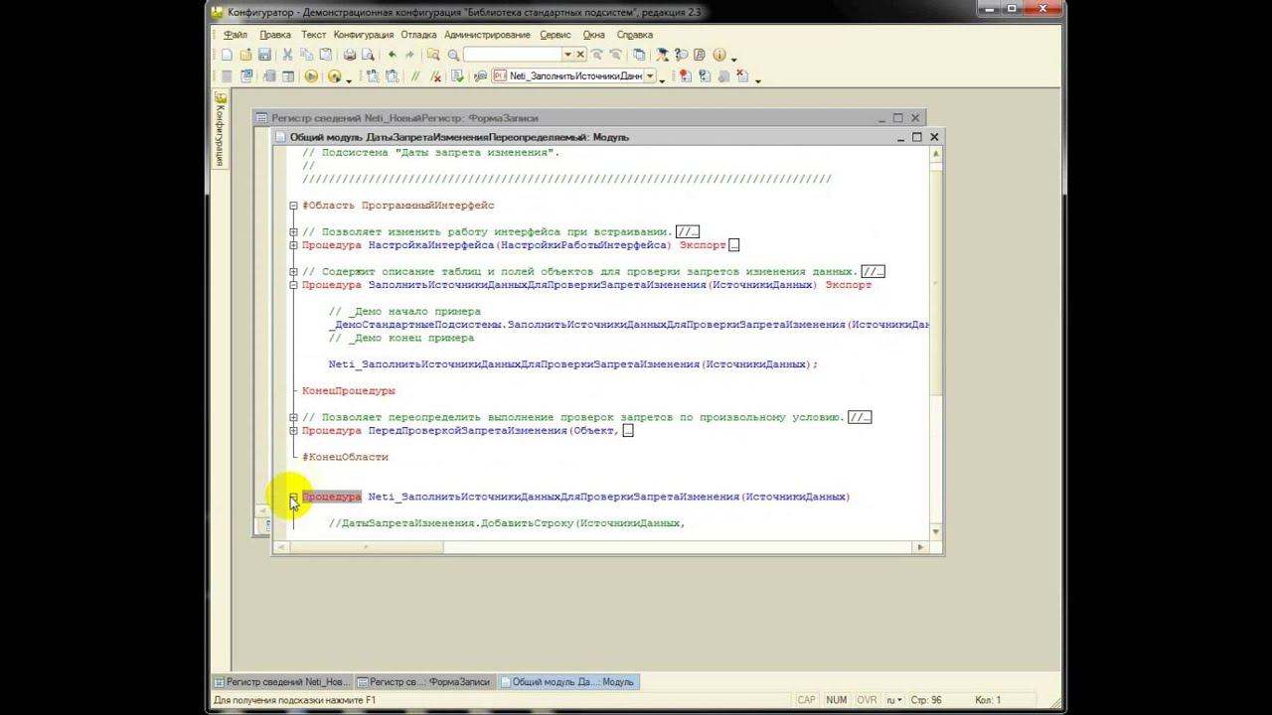Open the search field dropdown arrow

(x=567, y=55)
